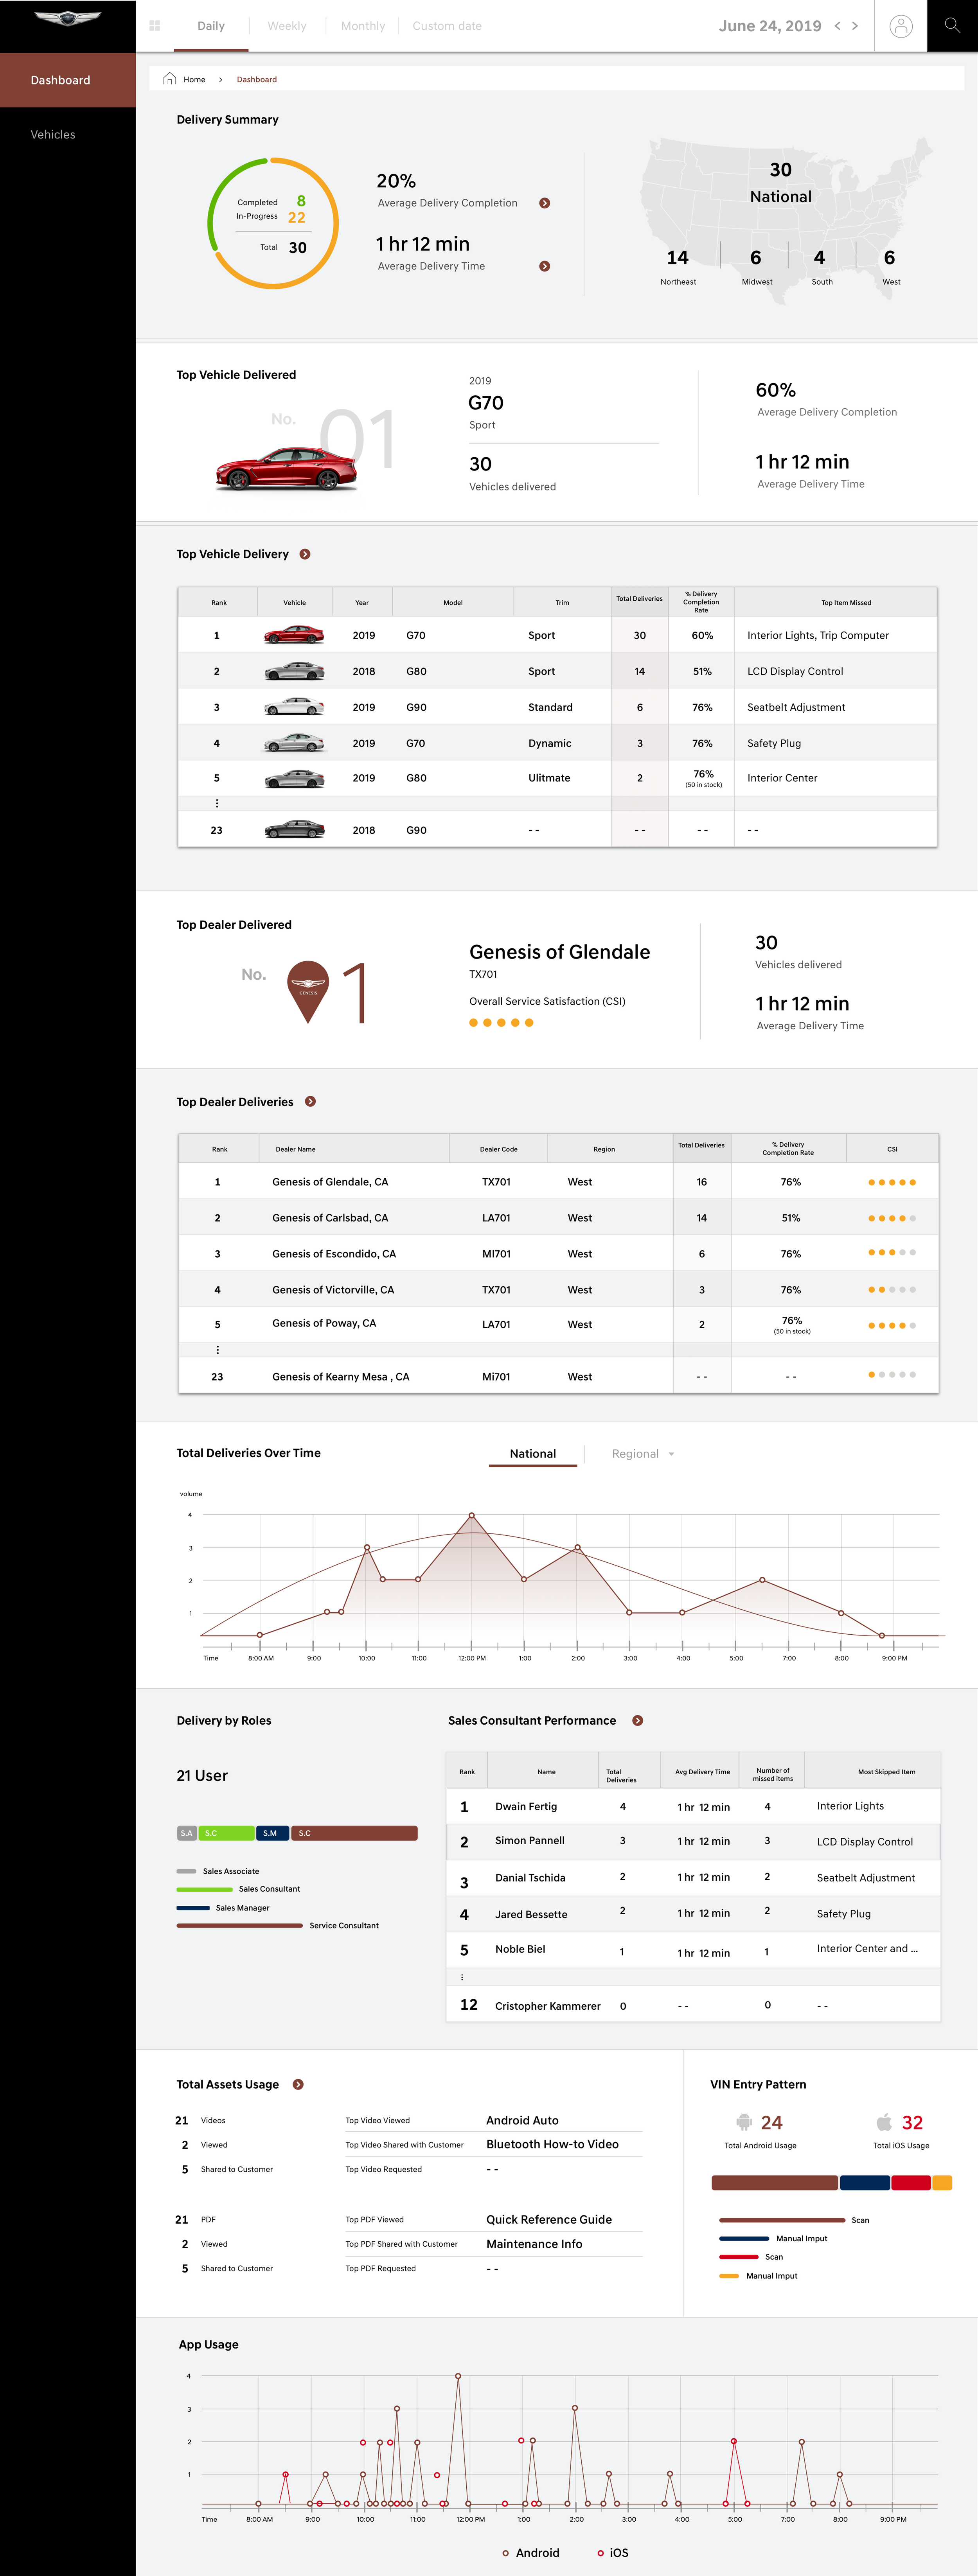Click the Home breadcrumb icon
978x2576 pixels.
click(170, 79)
